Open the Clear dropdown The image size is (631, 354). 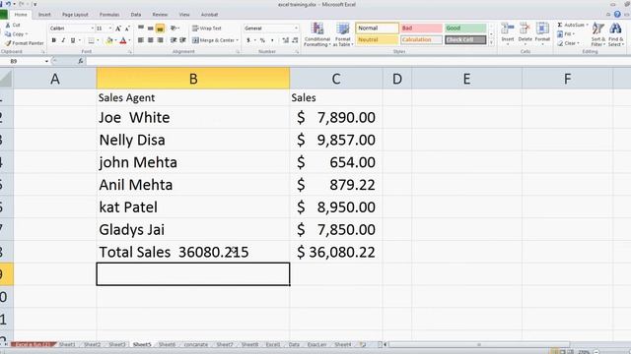(x=569, y=43)
